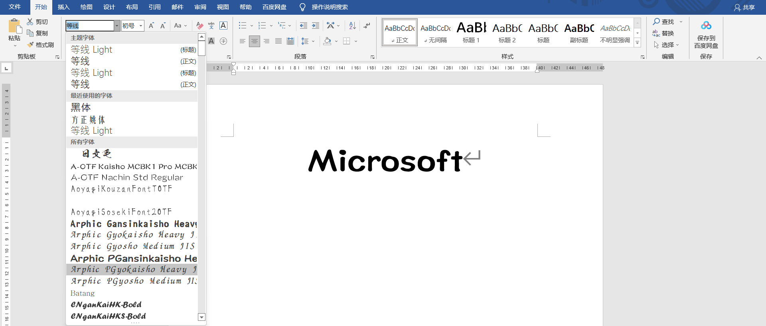Open Asian layout (character scaling) tool
766x326 pixels.
[330, 26]
